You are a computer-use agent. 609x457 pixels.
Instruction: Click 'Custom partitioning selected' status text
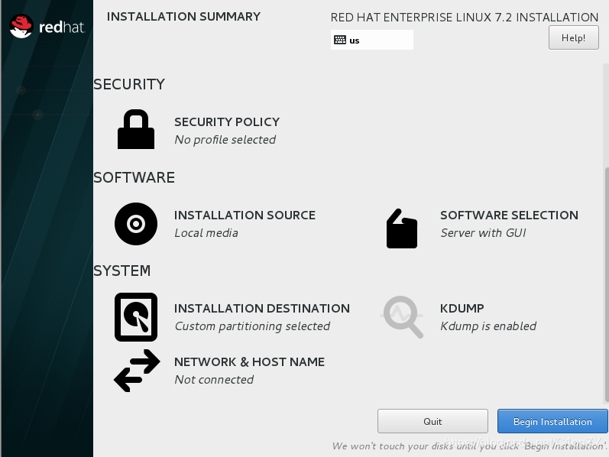(x=252, y=326)
